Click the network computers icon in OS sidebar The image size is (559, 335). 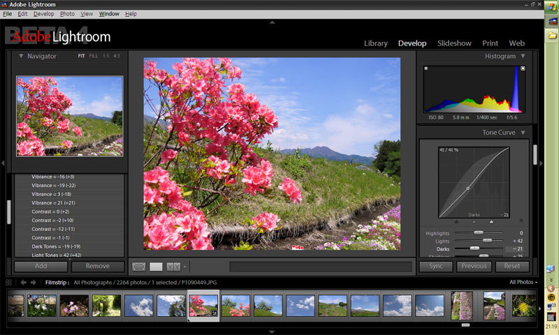coord(551,268)
